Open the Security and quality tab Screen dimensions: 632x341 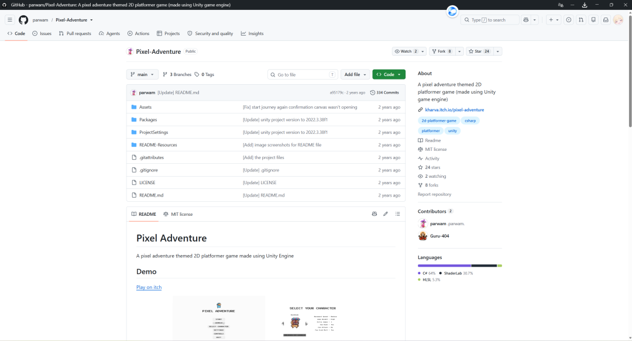(211, 33)
